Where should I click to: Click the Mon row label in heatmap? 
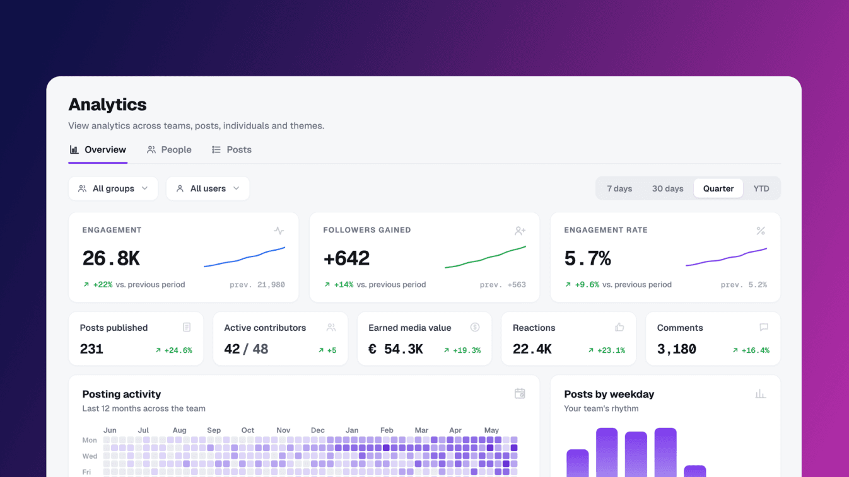(x=90, y=440)
